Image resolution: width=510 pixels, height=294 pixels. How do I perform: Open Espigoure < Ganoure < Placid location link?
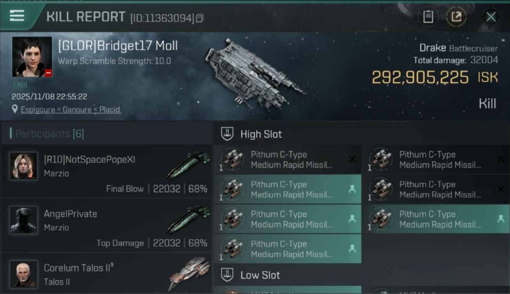70,109
